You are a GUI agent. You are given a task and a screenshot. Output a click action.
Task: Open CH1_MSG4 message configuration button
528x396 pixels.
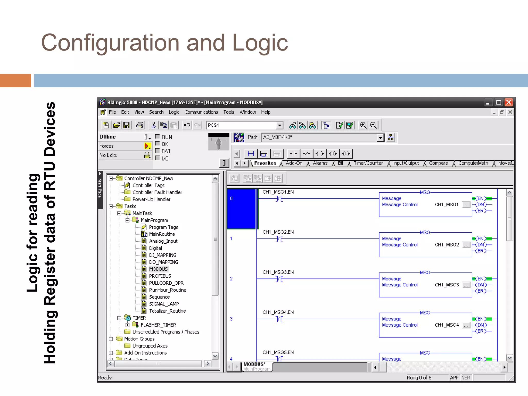466,325
